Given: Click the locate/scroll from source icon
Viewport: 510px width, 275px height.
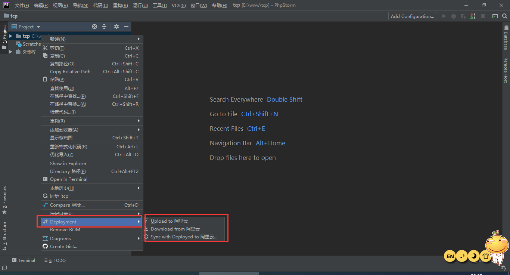Looking at the screenshot, I should point(94,27).
